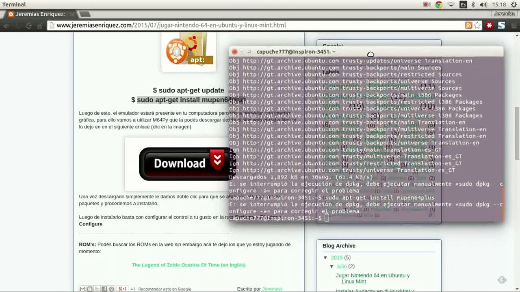
Task: Close the terminal window capuche777@Inspiron-3451
Action: [234, 52]
